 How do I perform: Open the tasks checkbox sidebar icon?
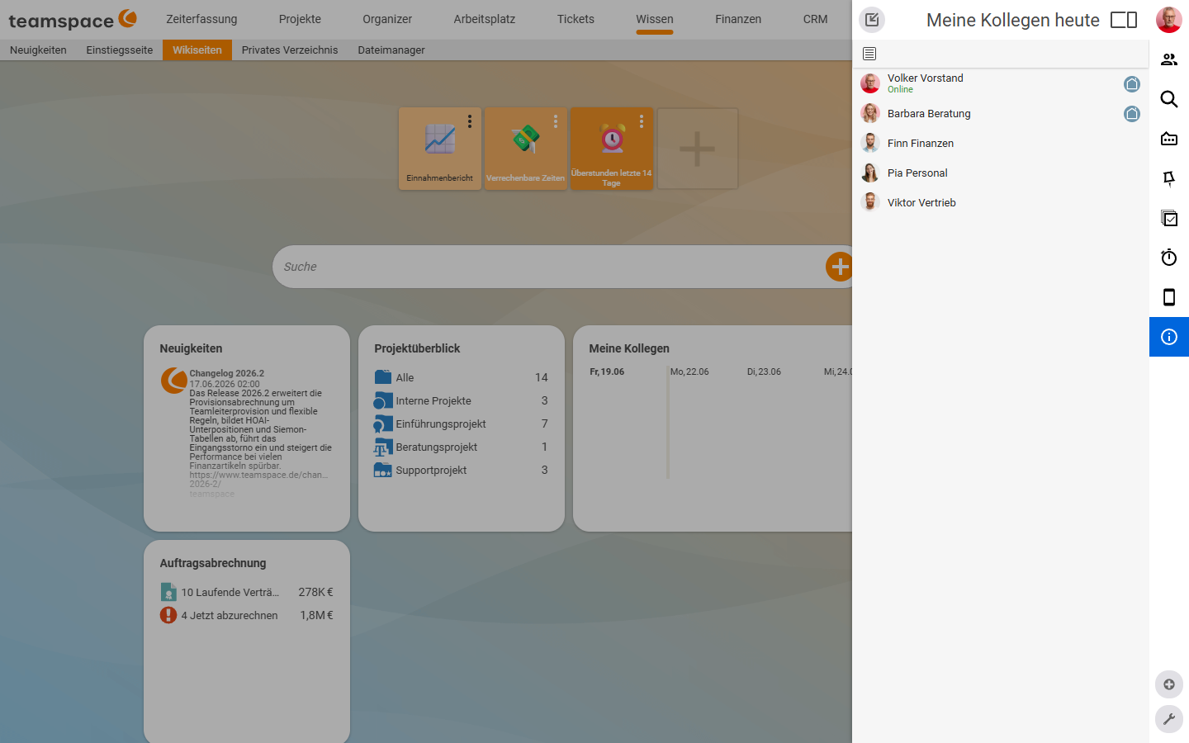click(1169, 218)
